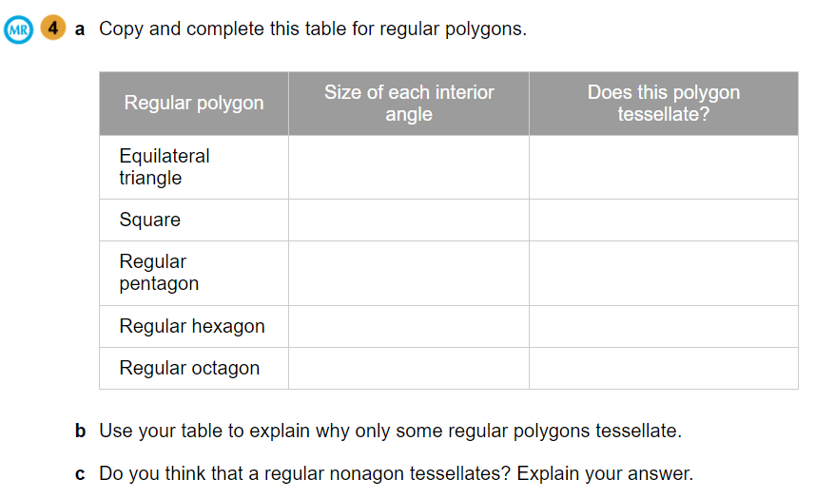
Task: Click the "Regular hexagon" row label
Action: 192,326
